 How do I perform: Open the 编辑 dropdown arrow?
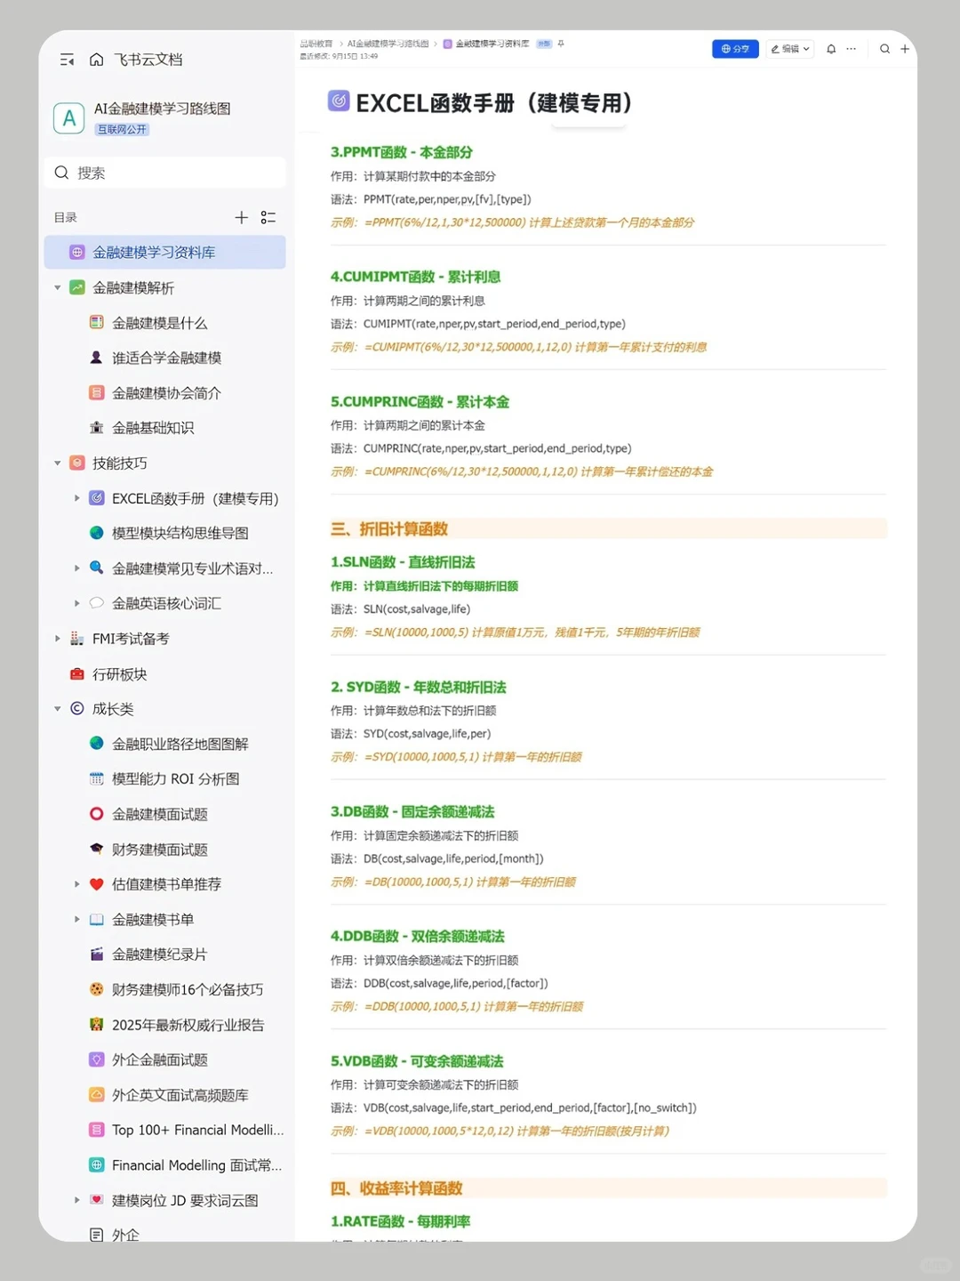(x=807, y=49)
